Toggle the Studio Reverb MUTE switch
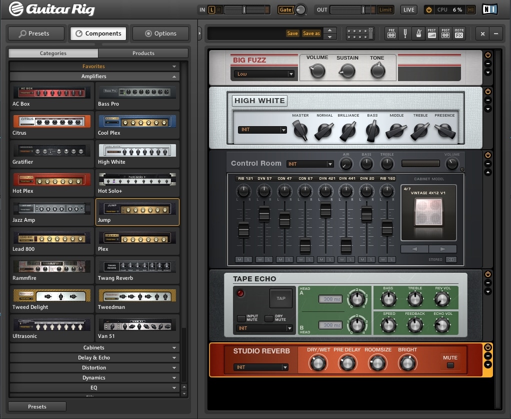This screenshot has height=419, width=511. (x=450, y=365)
